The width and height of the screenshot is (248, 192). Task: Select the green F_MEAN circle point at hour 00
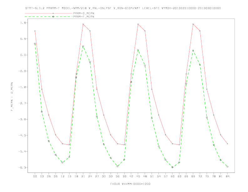tap(35, 44)
